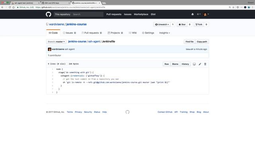Viewport: 255px width, 143px height.
Task: Select line 1 number in code
Action: 53,69
